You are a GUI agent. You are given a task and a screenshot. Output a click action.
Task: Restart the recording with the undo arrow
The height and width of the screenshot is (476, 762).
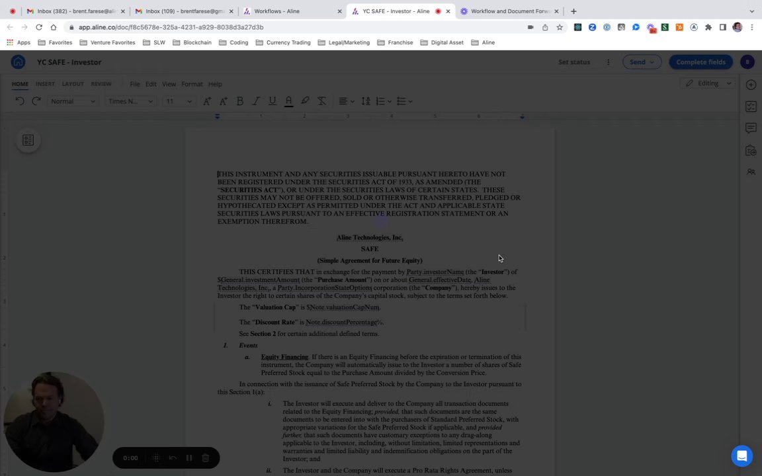pyautogui.click(x=173, y=458)
